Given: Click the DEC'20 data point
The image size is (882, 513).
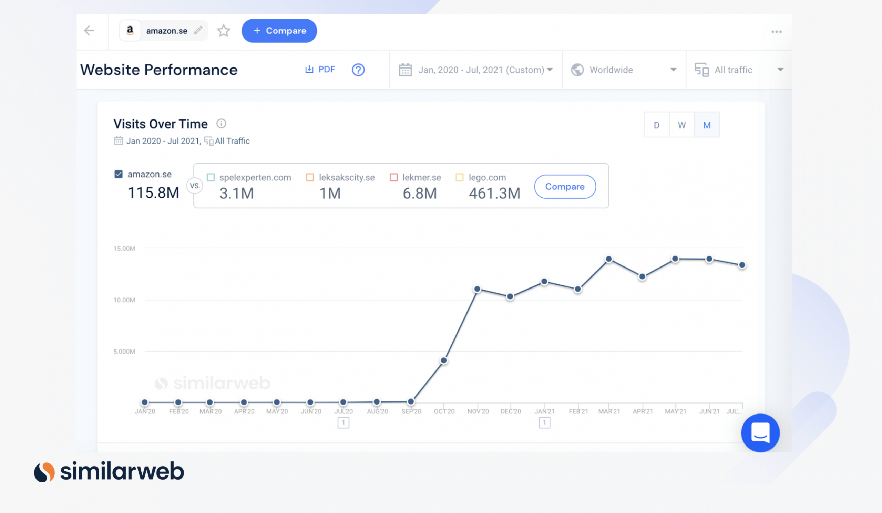Looking at the screenshot, I should (510, 296).
